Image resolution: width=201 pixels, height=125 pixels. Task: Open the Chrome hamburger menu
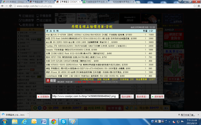click(x=199, y=6)
